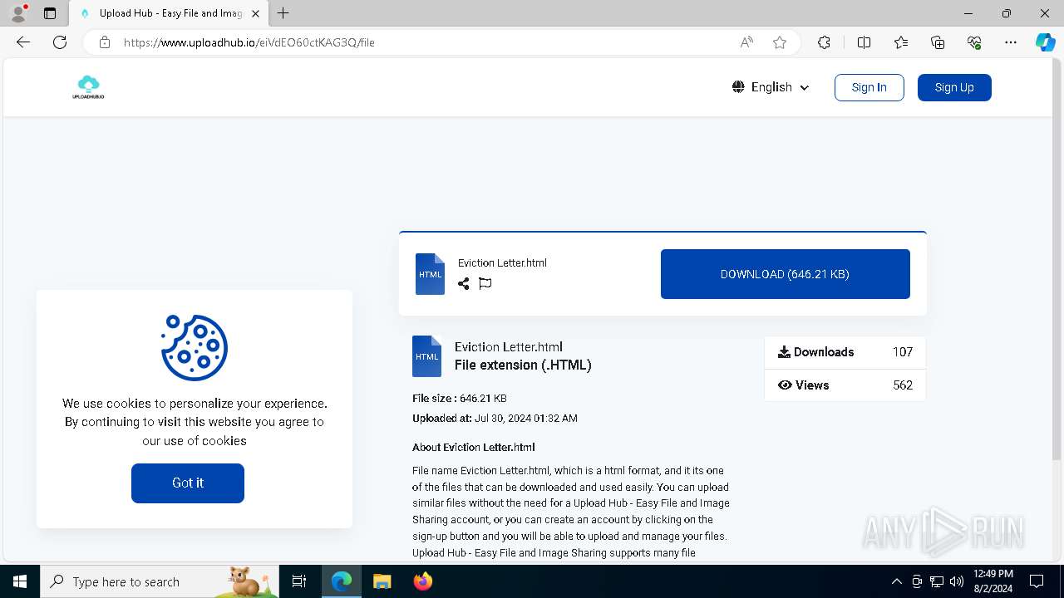Click the page vertical scrollbar
1064x598 pixels.
pyautogui.click(x=1057, y=257)
